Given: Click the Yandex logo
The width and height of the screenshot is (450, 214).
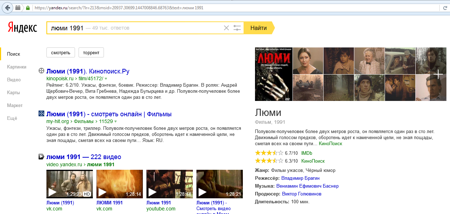Looking at the screenshot, I should tap(22, 27).
